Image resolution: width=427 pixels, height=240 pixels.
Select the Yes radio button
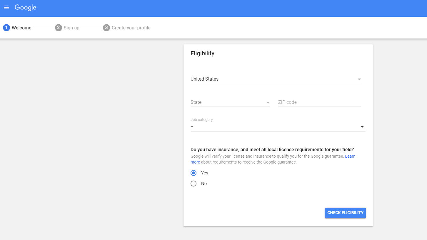194,173
